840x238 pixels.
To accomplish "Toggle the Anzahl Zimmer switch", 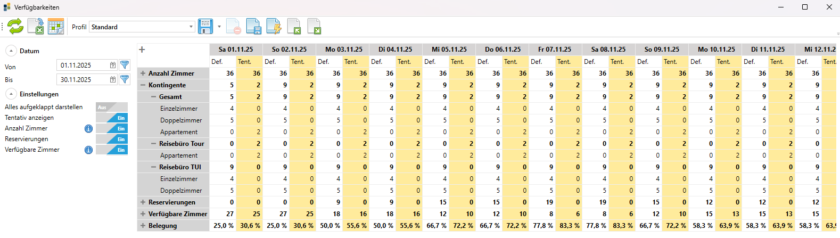I will click(x=112, y=128).
